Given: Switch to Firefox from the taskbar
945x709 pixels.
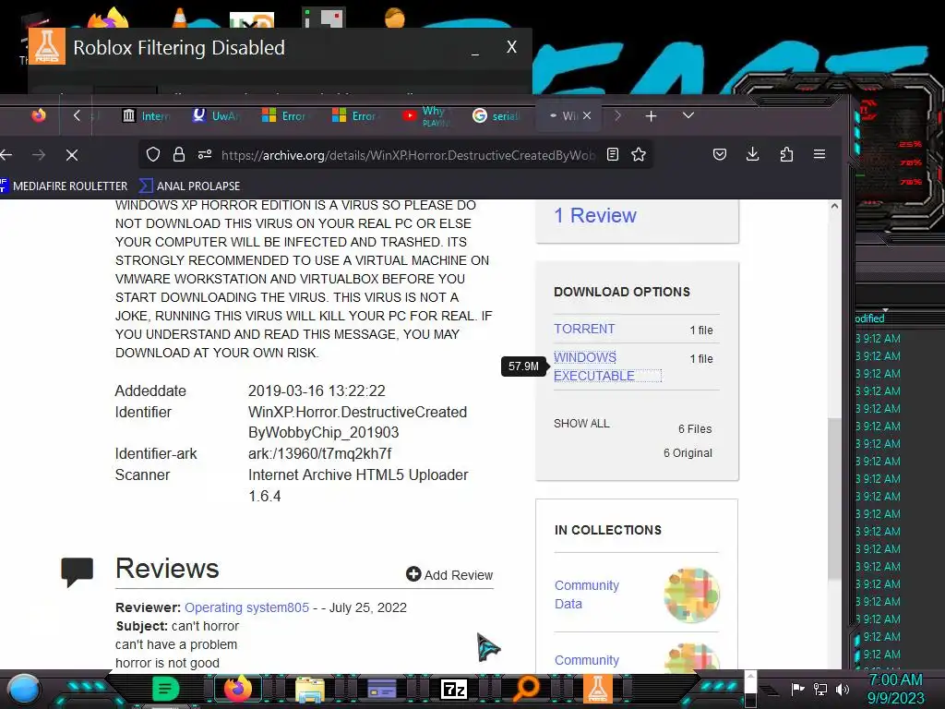Looking at the screenshot, I should 237,689.
